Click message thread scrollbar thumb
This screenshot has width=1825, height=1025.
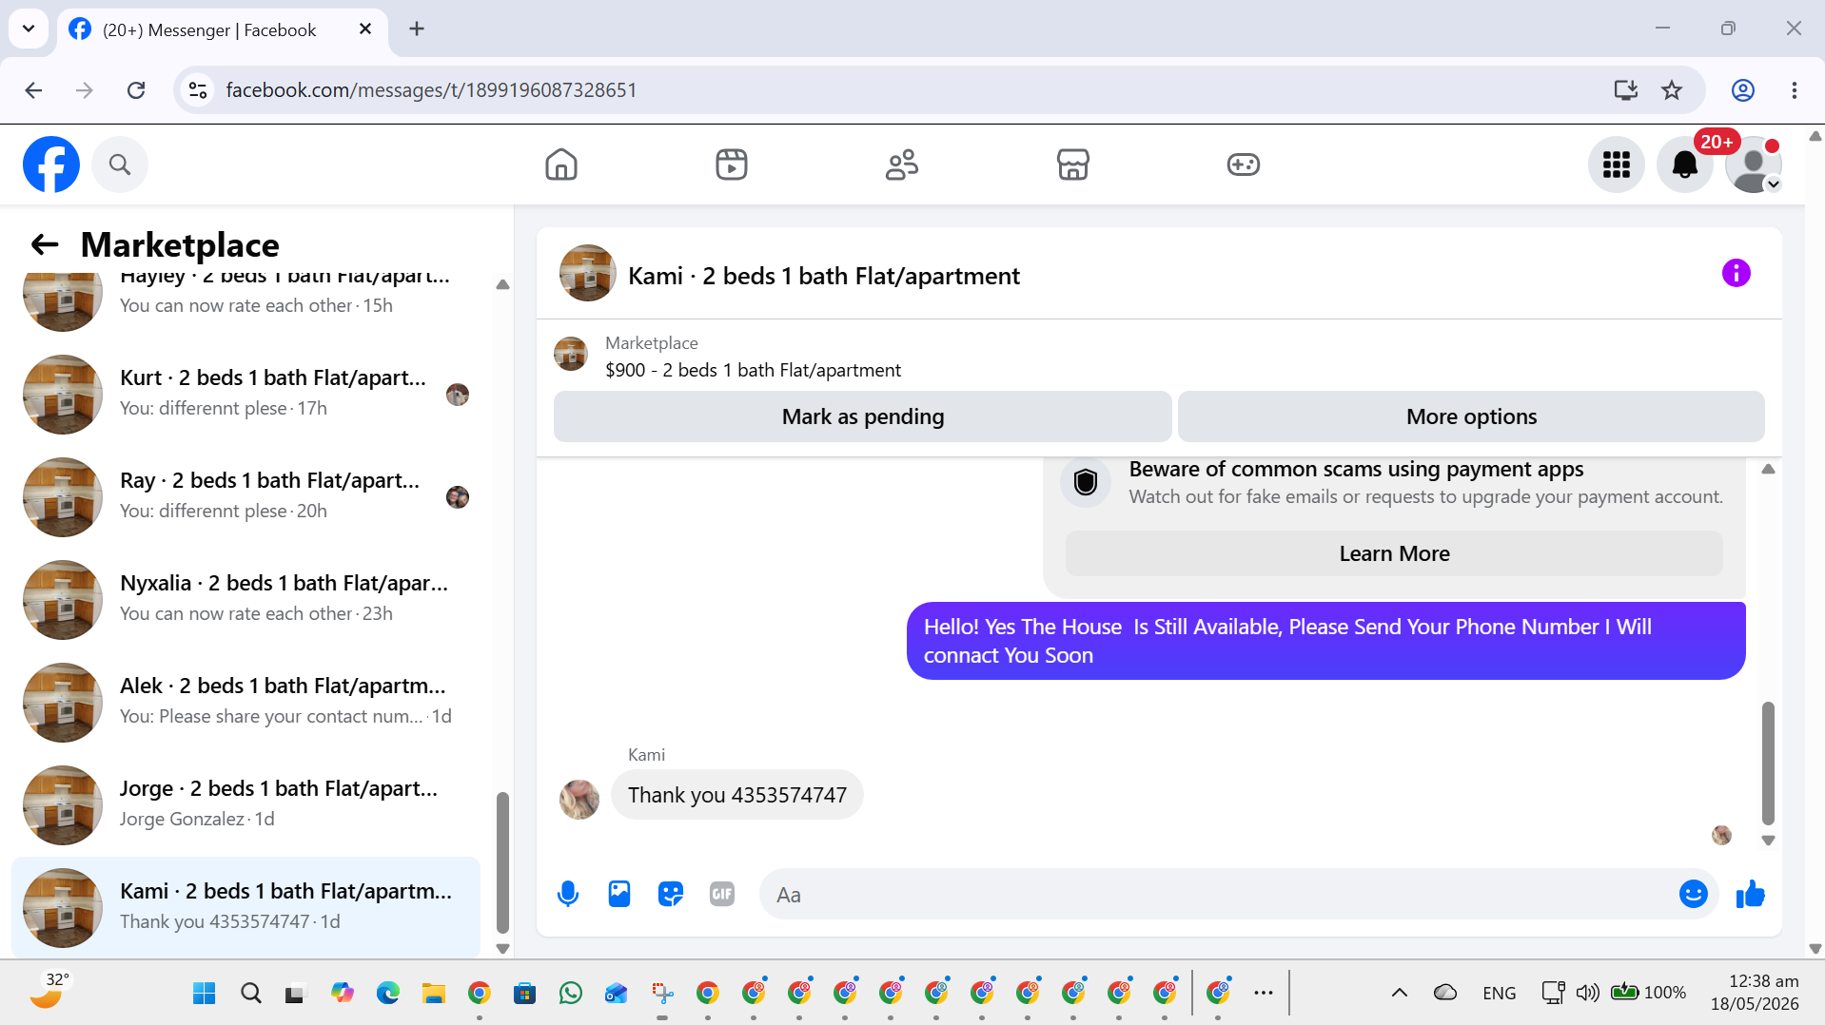point(1768,764)
